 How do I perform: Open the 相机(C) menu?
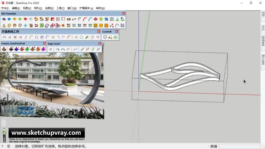point(38,8)
